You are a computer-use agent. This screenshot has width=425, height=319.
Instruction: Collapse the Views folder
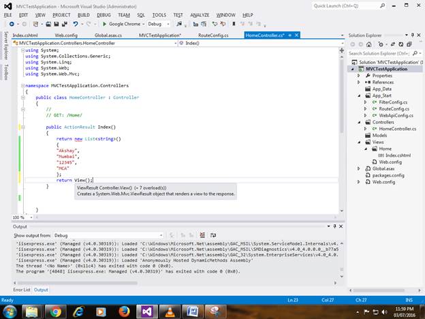[x=359, y=142]
